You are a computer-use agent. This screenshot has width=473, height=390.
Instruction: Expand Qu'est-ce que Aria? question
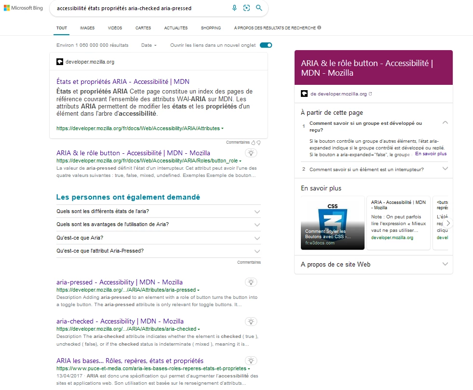click(158, 238)
